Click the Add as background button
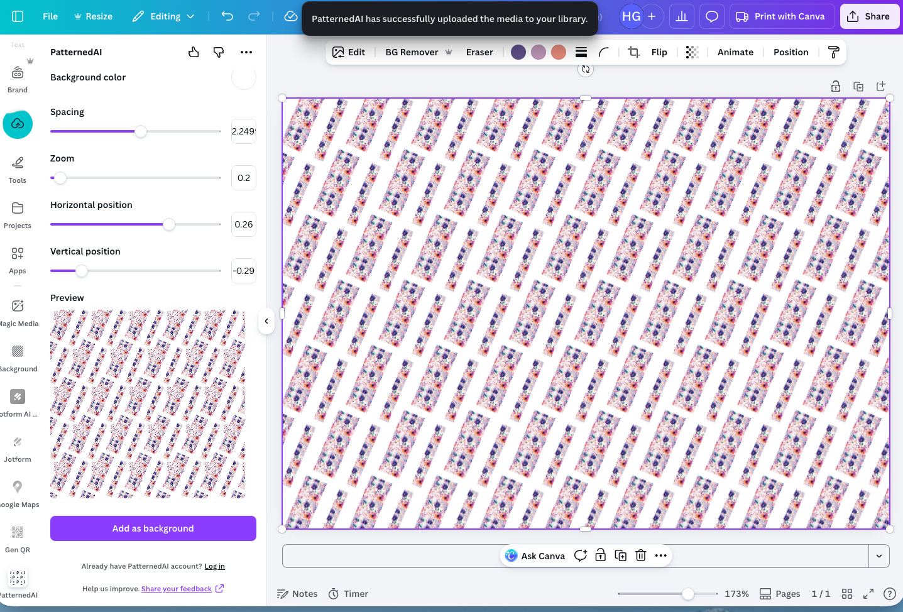The image size is (903, 612). tap(153, 528)
